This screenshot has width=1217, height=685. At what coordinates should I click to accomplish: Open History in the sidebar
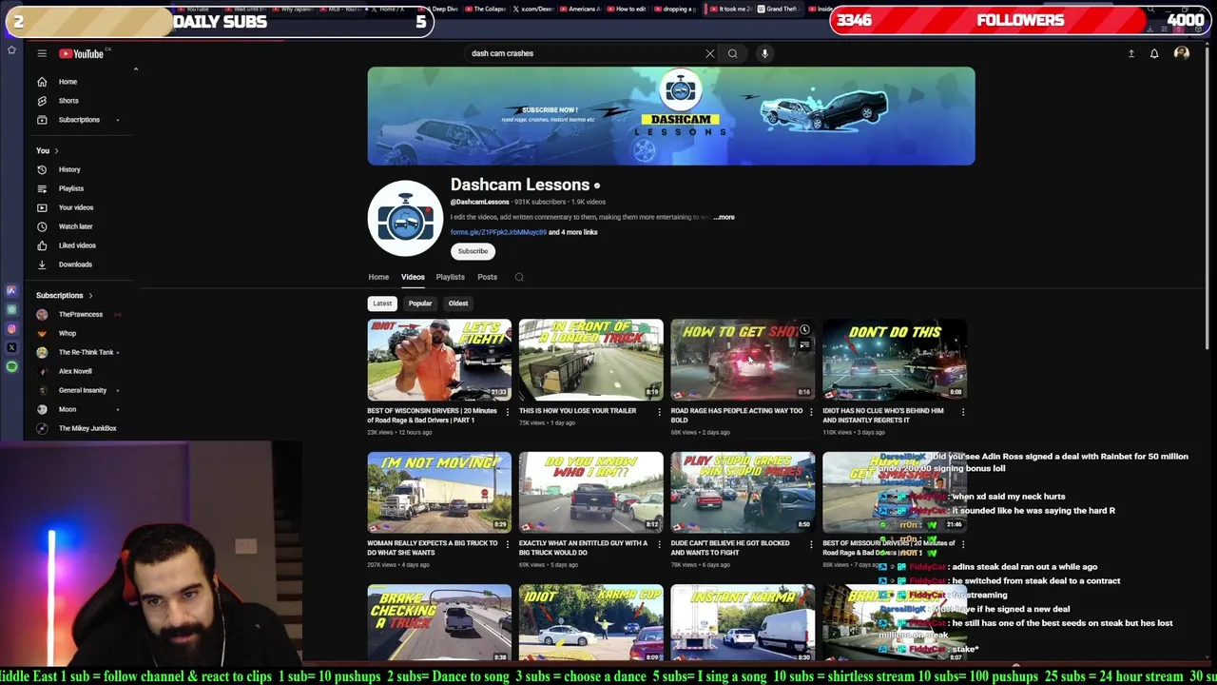pyautogui.click(x=69, y=169)
